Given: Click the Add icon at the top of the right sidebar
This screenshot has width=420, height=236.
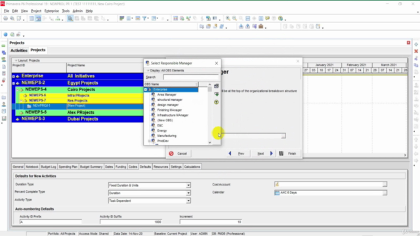Looking at the screenshot, I should click(416, 44).
